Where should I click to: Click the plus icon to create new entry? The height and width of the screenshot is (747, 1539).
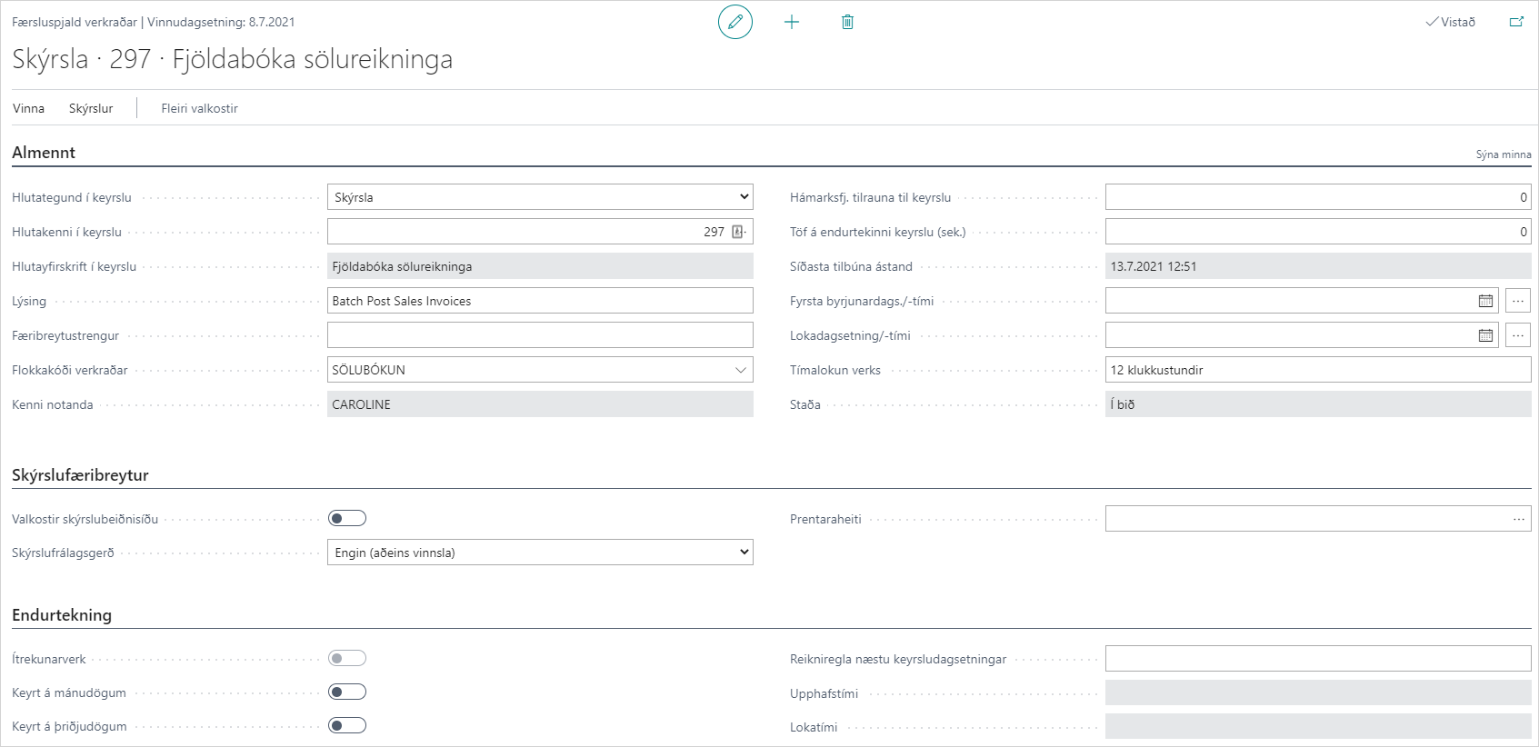tap(792, 22)
